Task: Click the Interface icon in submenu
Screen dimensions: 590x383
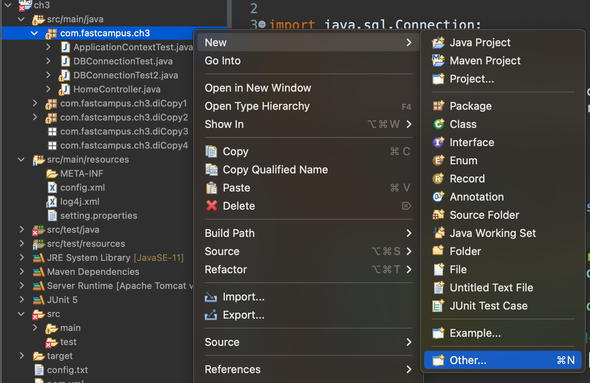Action: point(438,142)
